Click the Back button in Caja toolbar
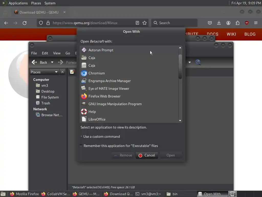Image resolution: width=262 pixels, height=197 pixels. coord(39,62)
